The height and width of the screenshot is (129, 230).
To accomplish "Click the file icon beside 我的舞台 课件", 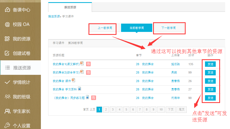I will point(73,80).
